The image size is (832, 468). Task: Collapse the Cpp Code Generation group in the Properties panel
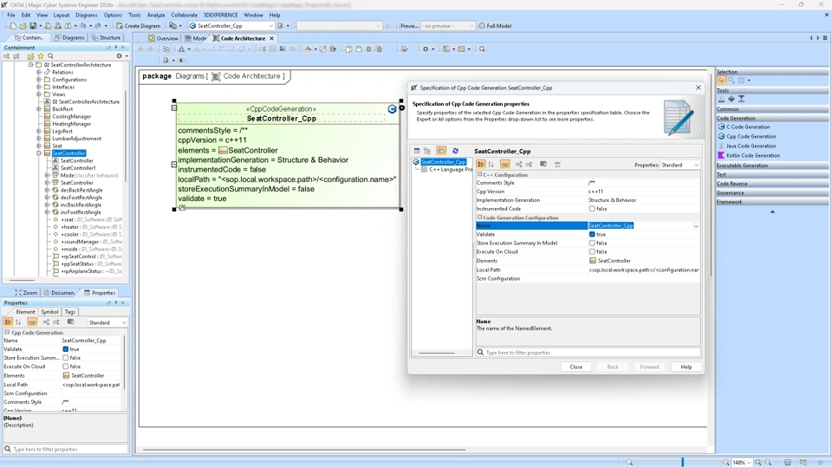click(8, 332)
